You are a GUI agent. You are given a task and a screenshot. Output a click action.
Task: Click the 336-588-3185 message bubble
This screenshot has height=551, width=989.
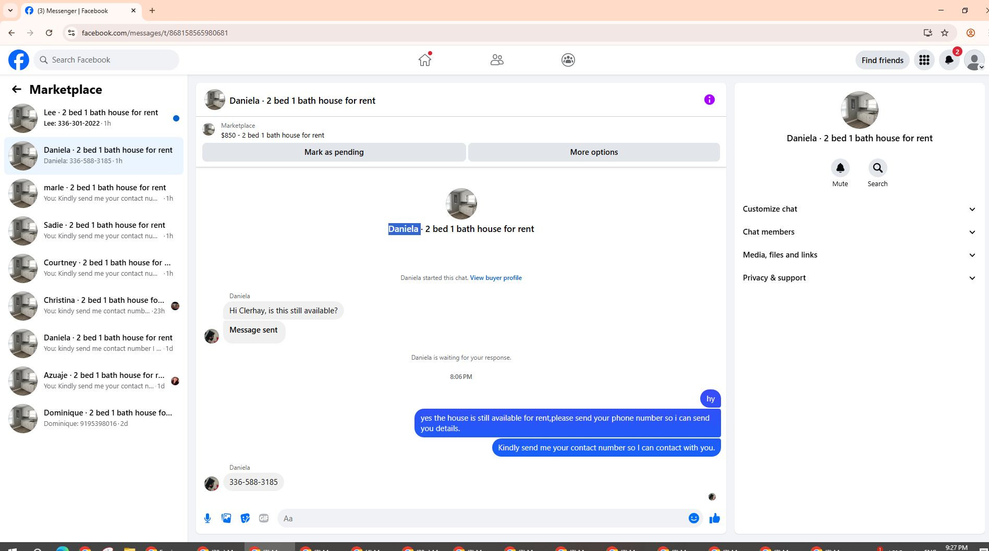(253, 482)
